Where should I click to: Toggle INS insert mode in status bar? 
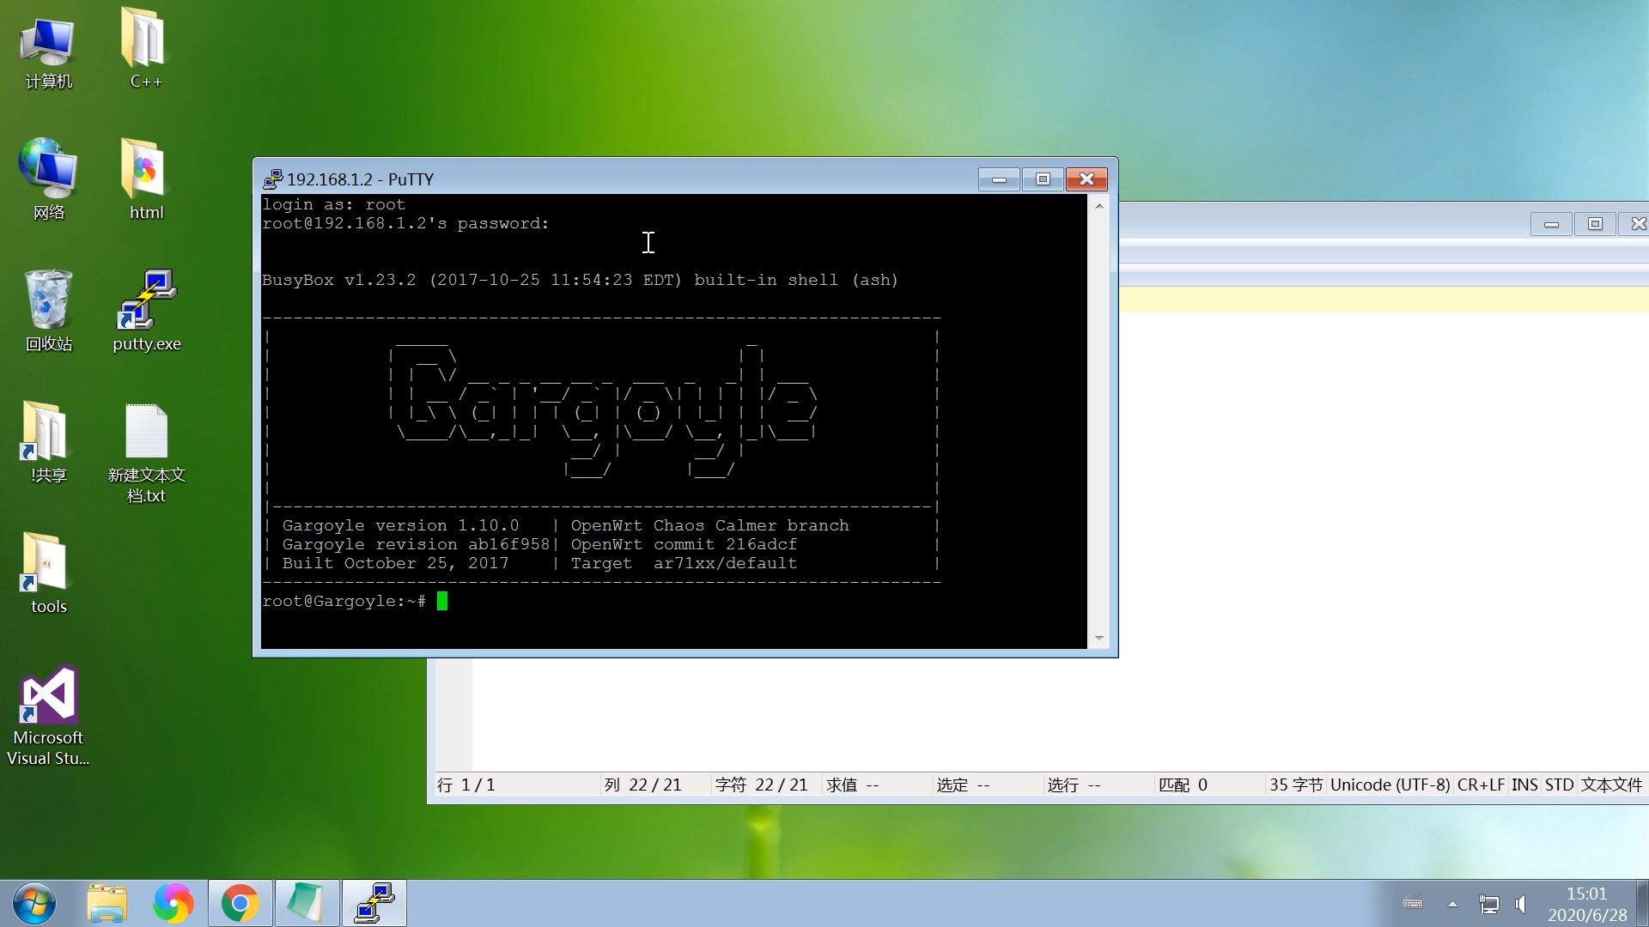tap(1524, 785)
